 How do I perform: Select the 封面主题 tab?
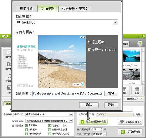pos(48,8)
